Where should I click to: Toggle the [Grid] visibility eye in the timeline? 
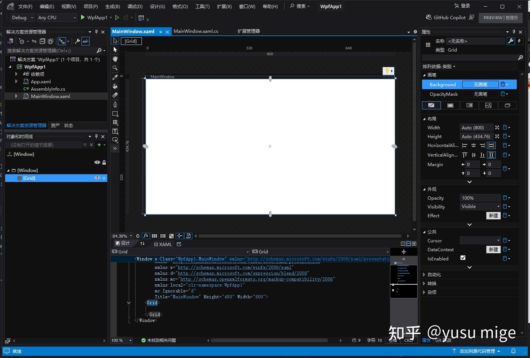tap(97, 178)
